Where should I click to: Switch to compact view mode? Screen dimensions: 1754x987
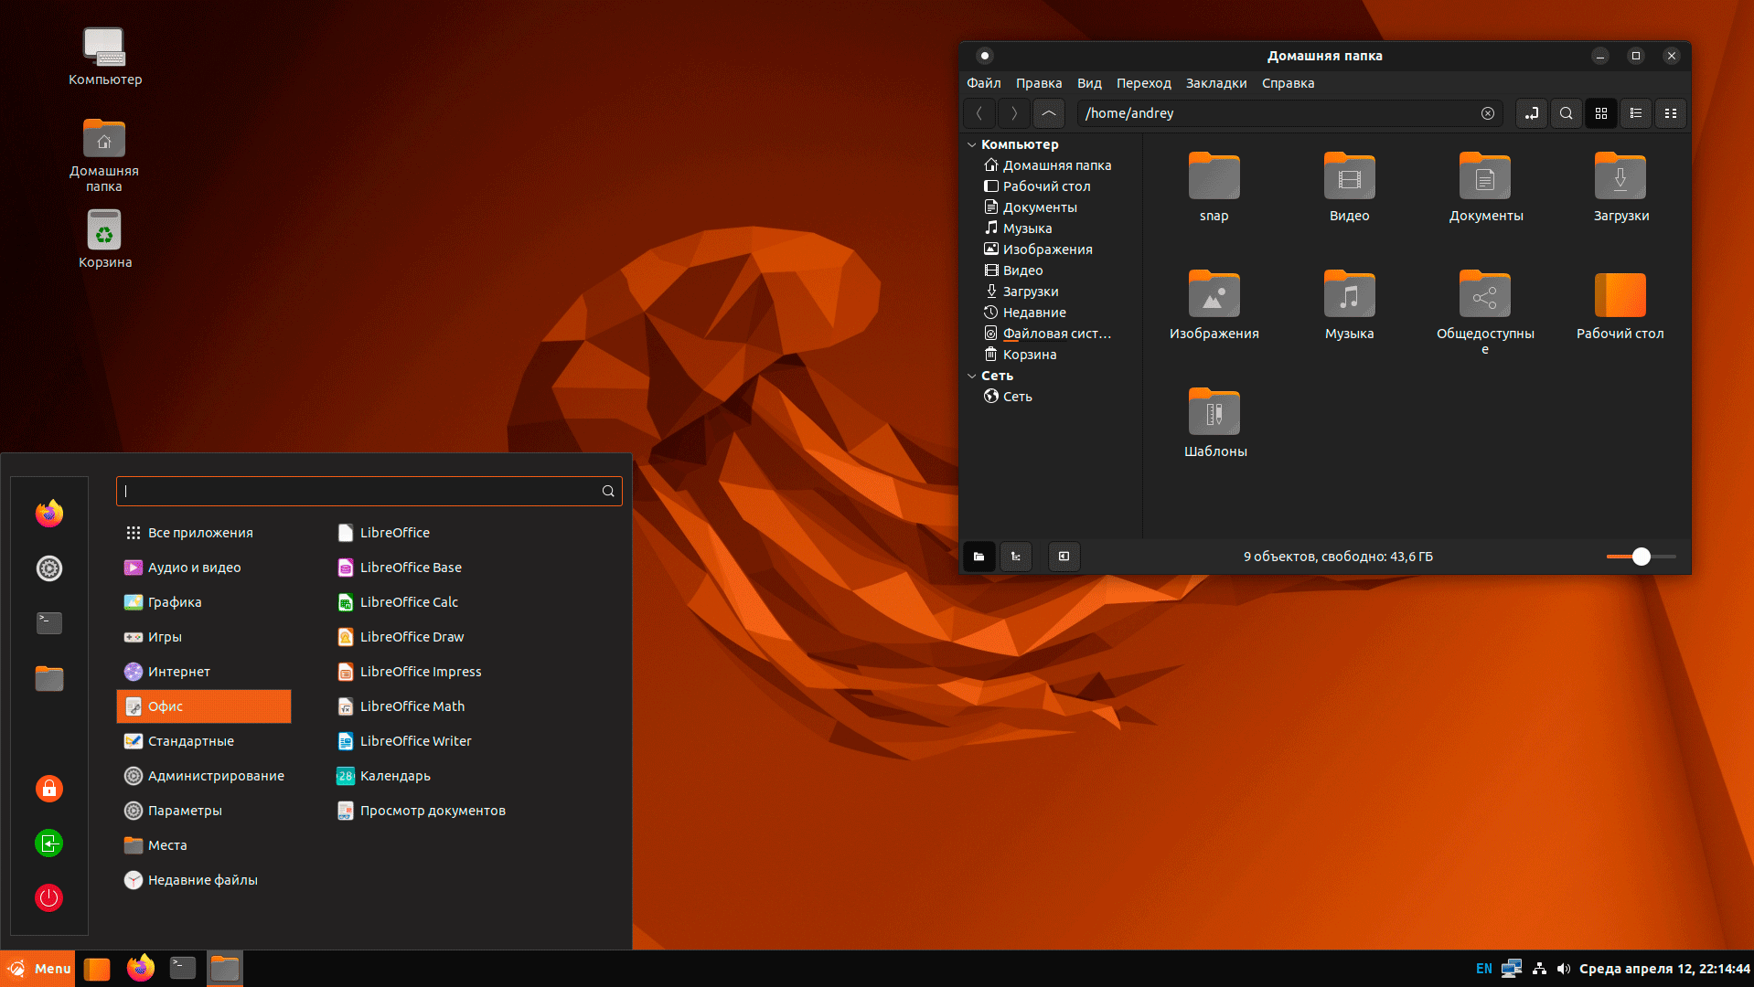coord(1670,113)
